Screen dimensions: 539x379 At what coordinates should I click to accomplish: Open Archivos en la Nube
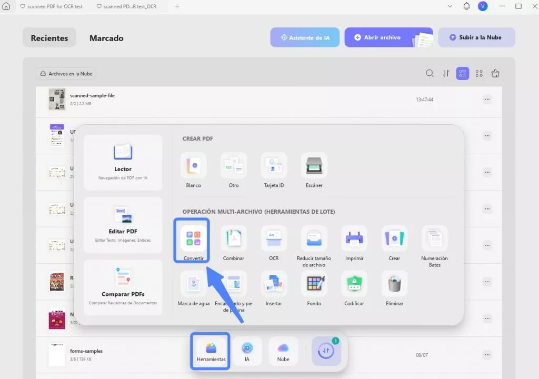pos(66,74)
